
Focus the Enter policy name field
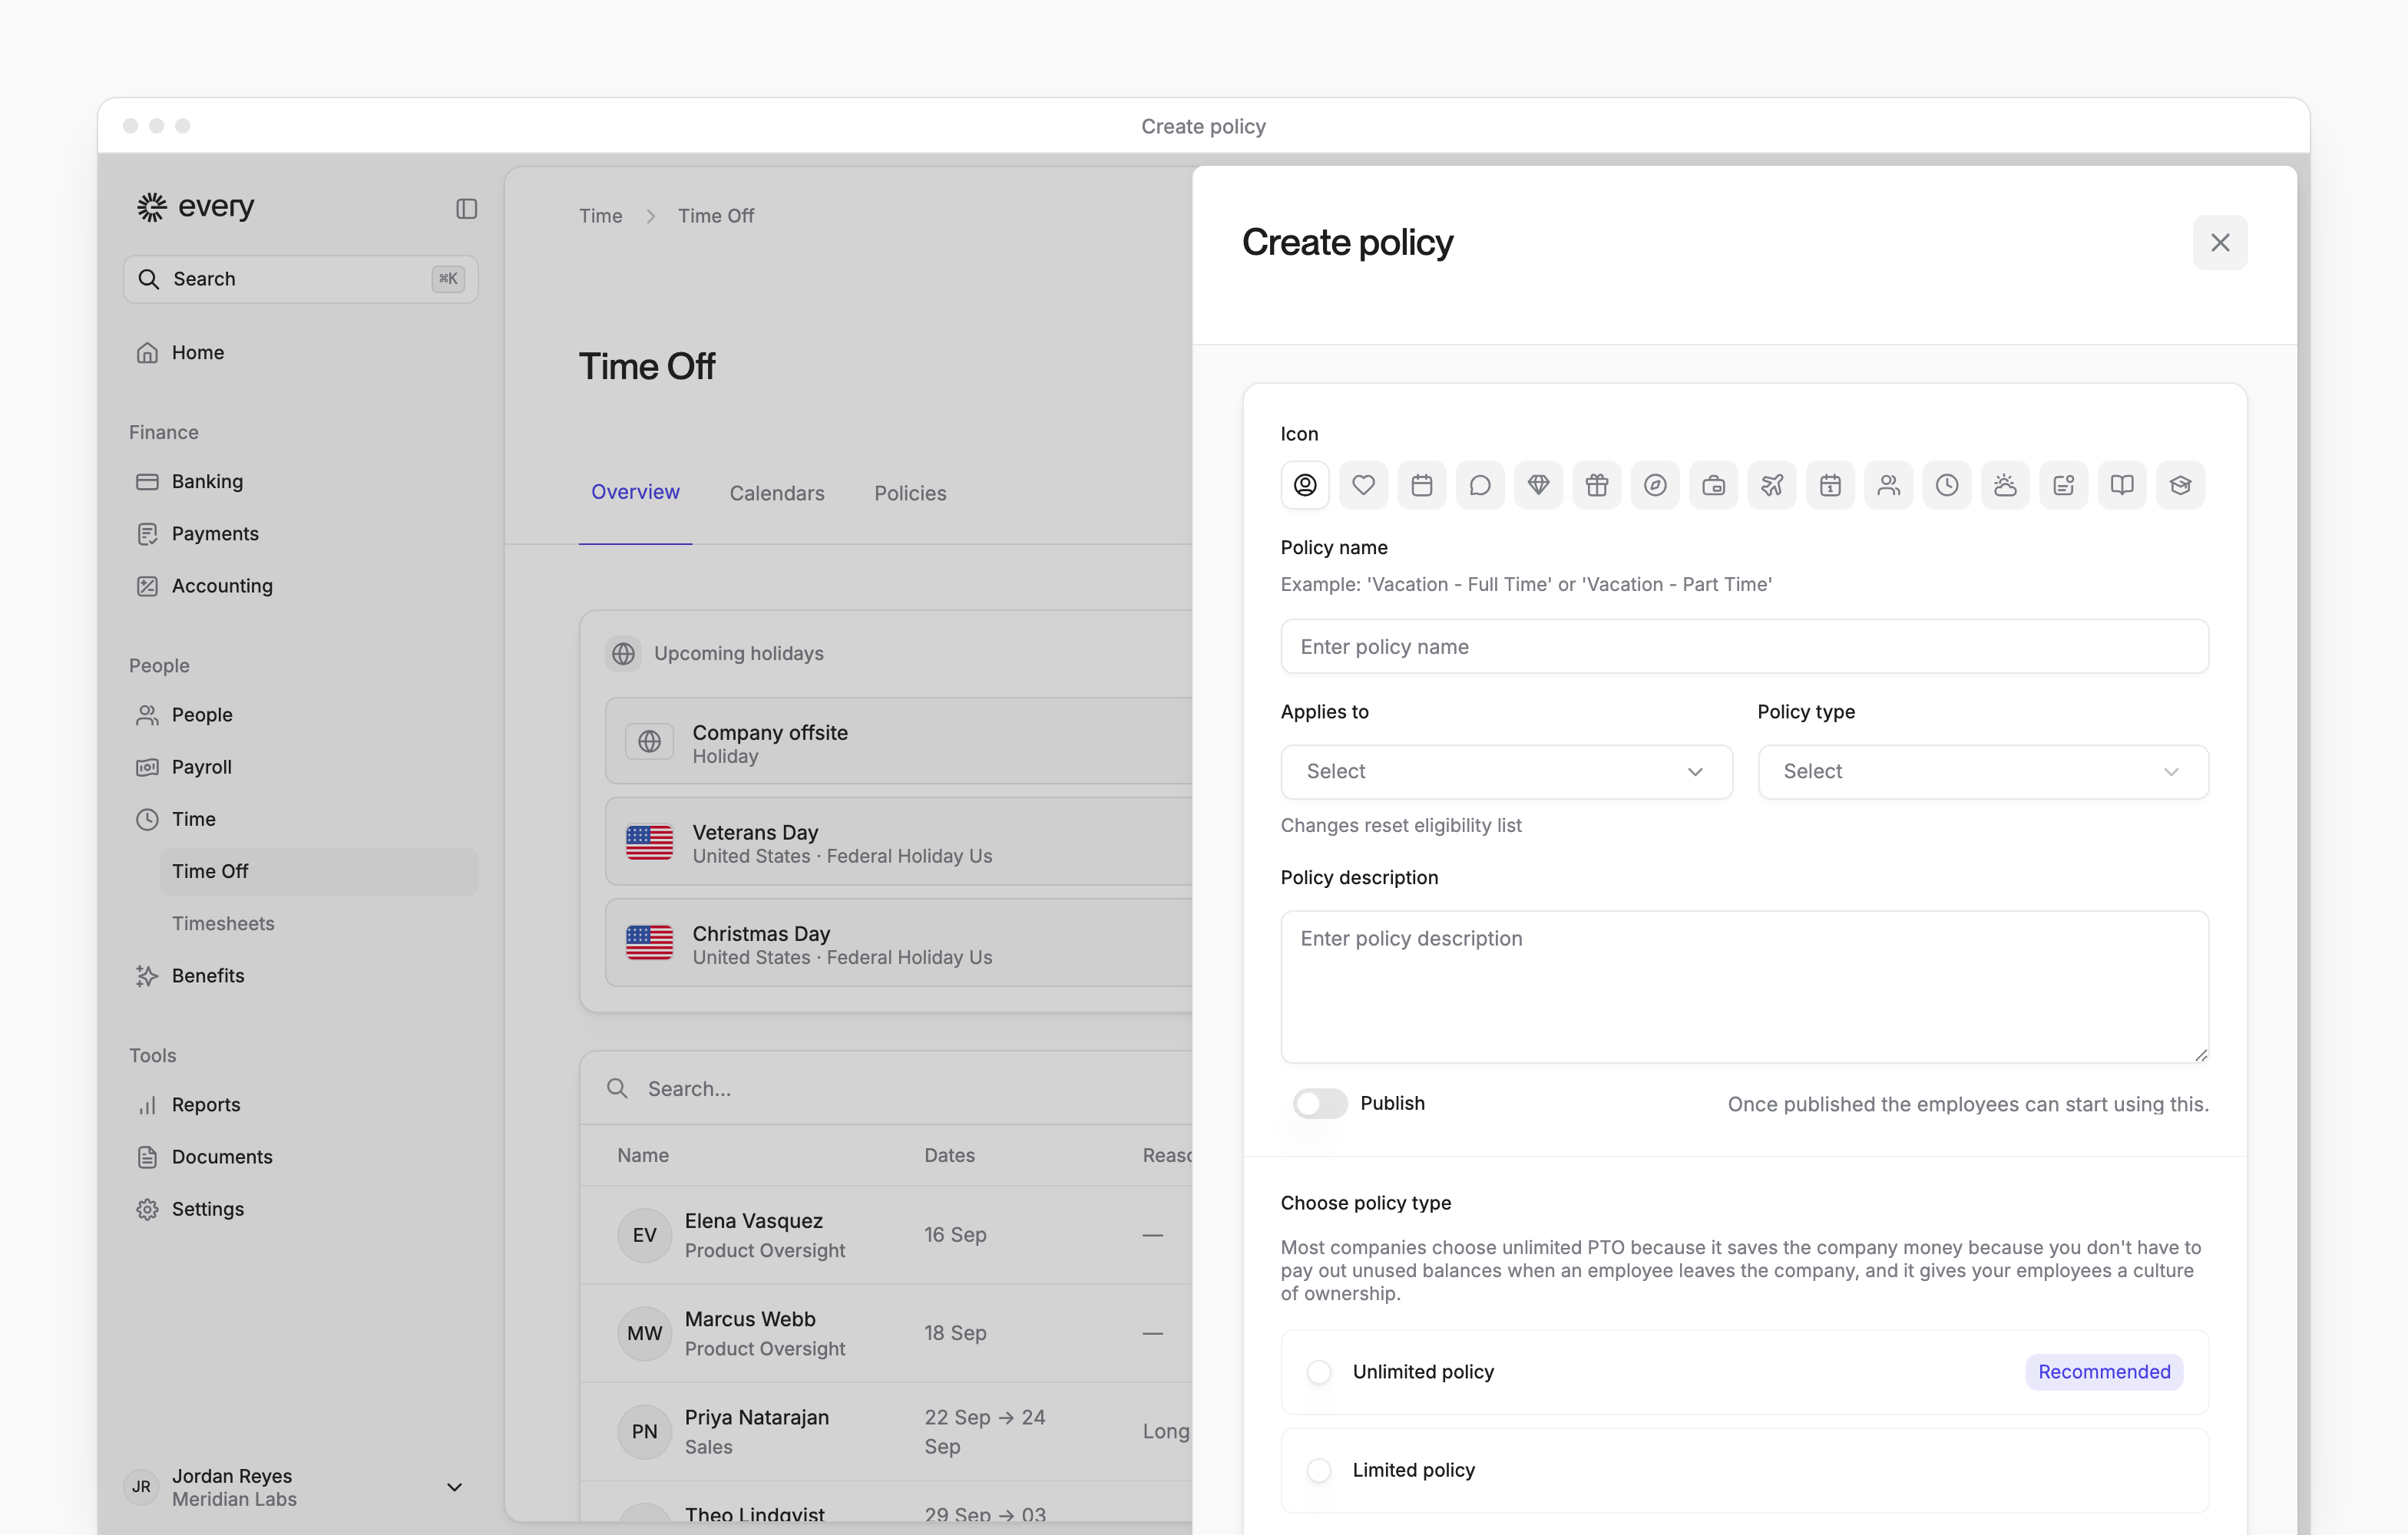pos(1745,646)
